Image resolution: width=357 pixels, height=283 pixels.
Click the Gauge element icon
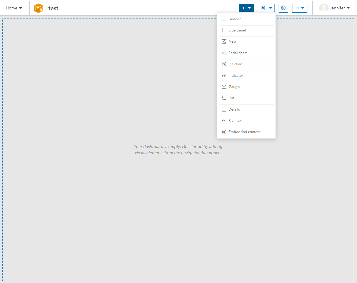pyautogui.click(x=224, y=86)
